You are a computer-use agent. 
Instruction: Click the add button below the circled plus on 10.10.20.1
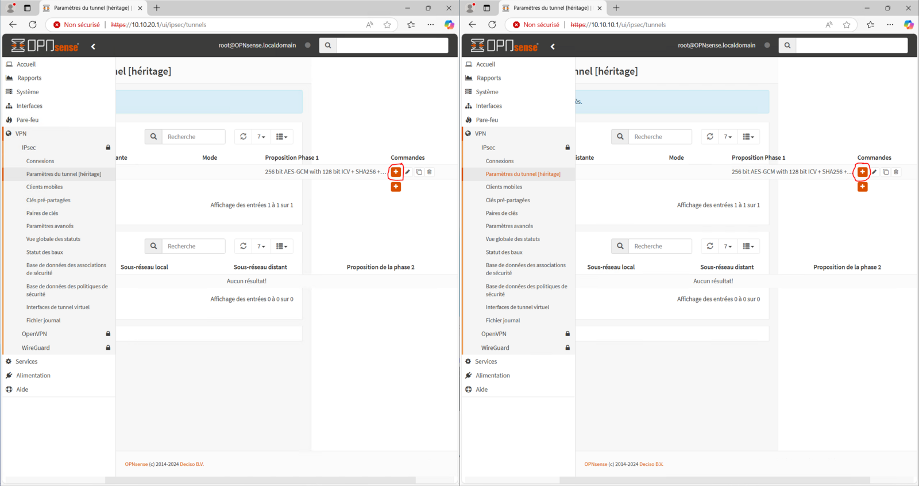point(396,187)
